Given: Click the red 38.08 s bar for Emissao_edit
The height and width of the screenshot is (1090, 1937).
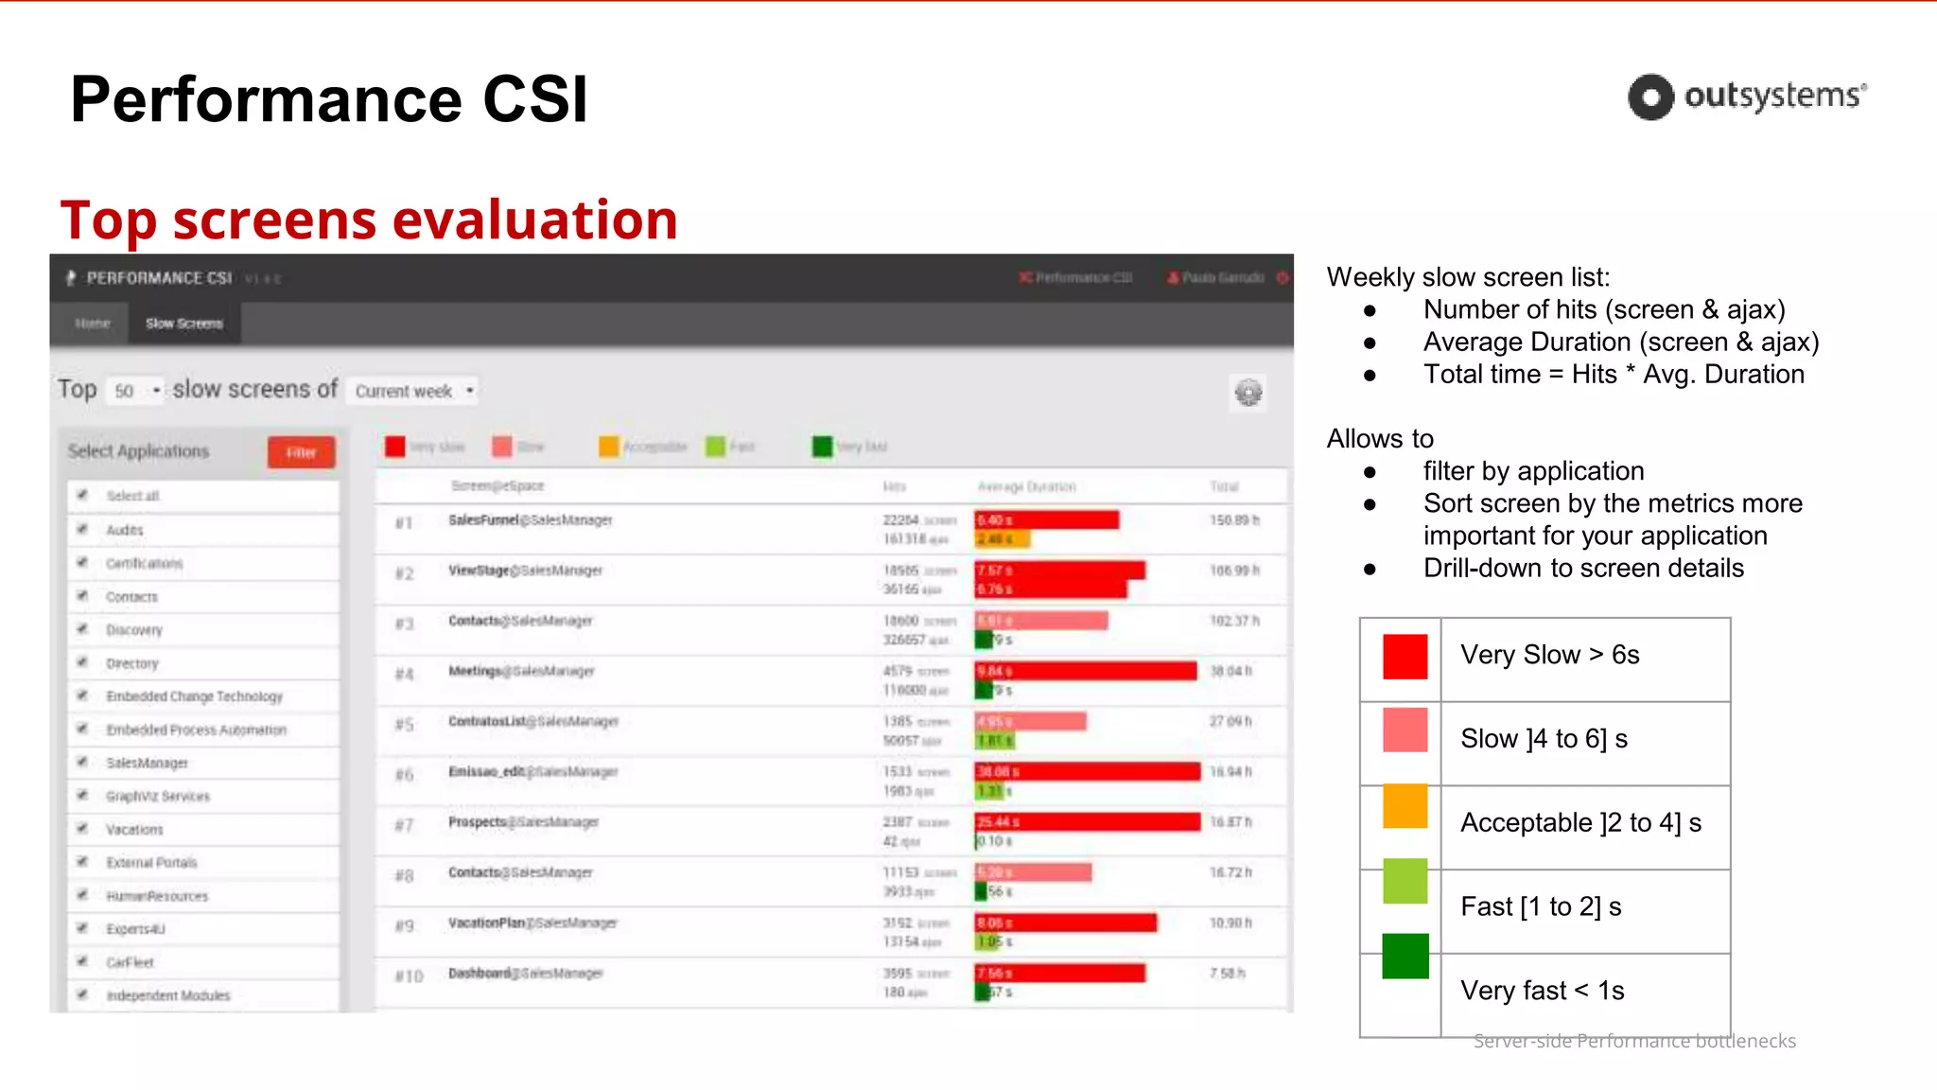Looking at the screenshot, I should [1088, 772].
